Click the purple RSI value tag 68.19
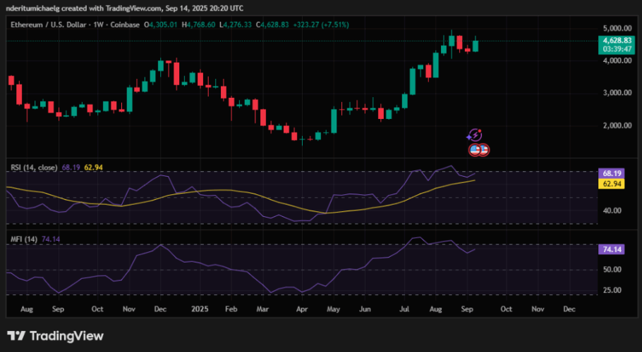Viewport: 642px width, 352px height. tap(608, 172)
